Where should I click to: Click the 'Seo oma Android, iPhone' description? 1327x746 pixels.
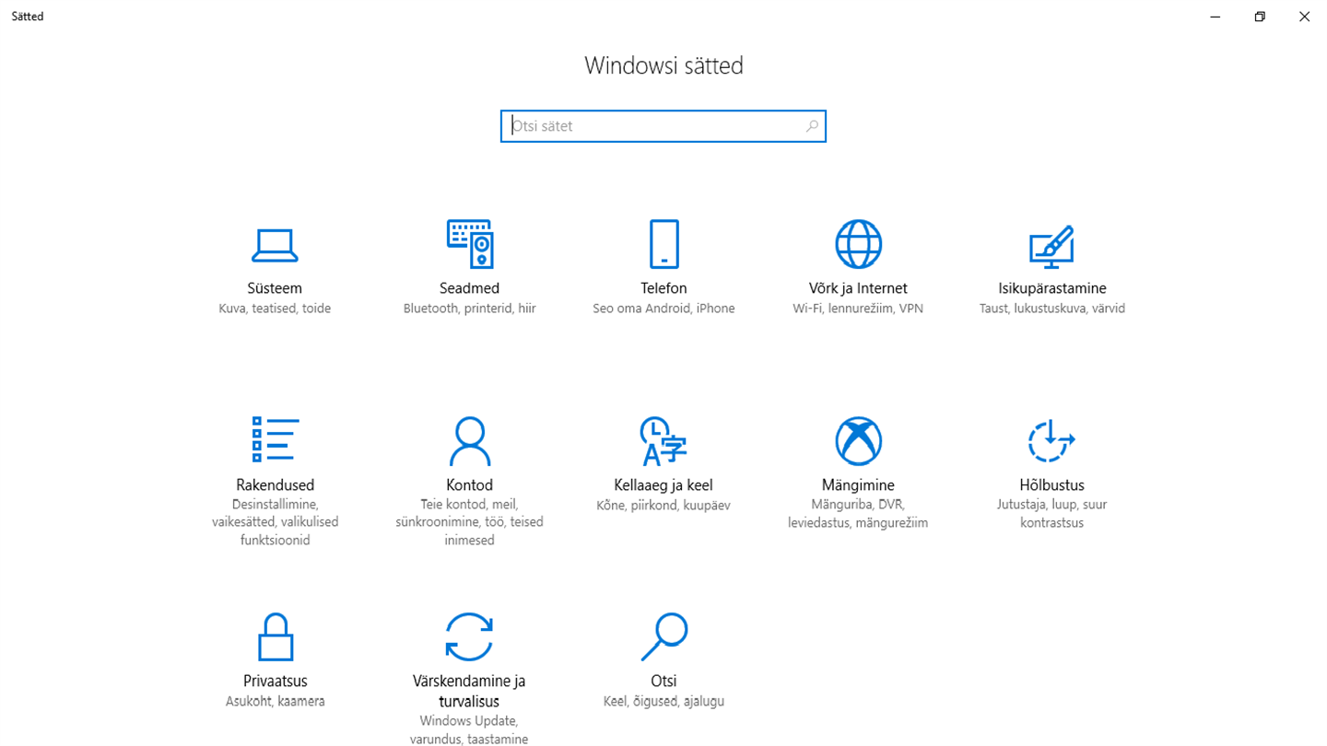coord(663,309)
